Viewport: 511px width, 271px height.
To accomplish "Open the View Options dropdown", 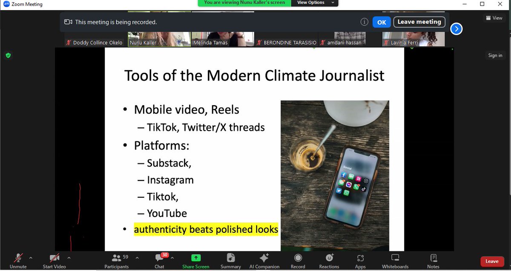I will coord(315,3).
